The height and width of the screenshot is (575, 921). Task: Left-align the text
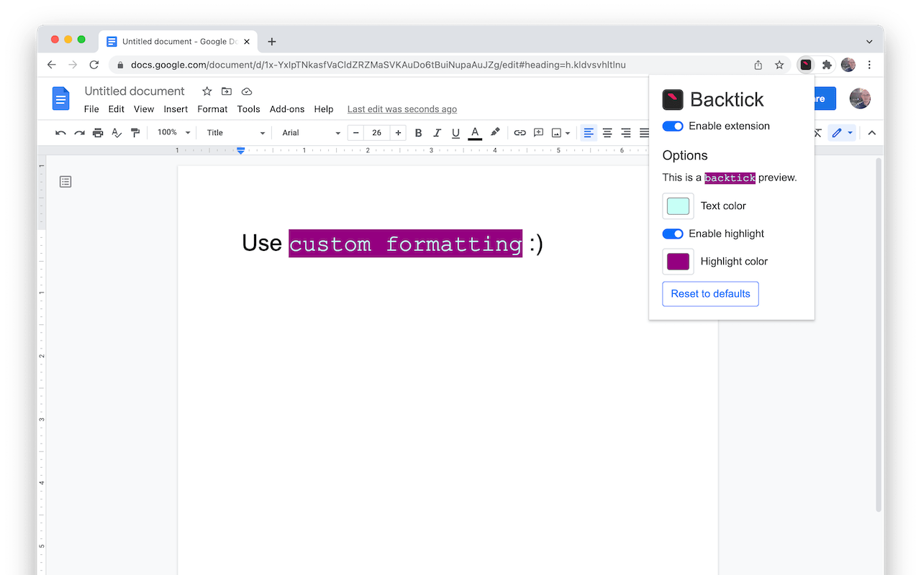click(589, 133)
